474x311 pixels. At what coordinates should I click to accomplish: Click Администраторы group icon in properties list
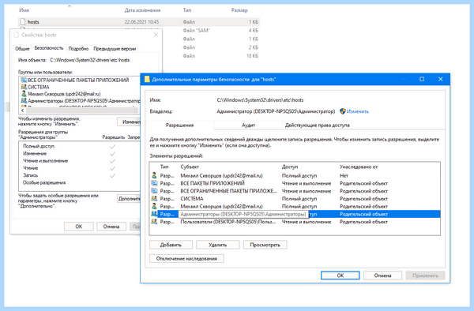pos(24,100)
